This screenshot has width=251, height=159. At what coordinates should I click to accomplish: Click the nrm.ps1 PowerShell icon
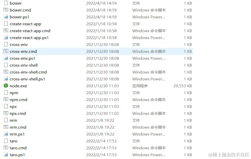click(6, 134)
